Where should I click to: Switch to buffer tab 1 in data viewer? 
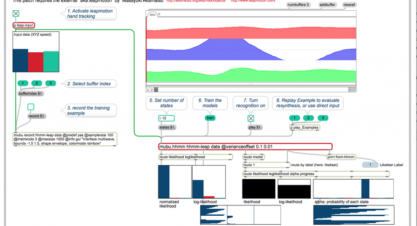(148, 90)
